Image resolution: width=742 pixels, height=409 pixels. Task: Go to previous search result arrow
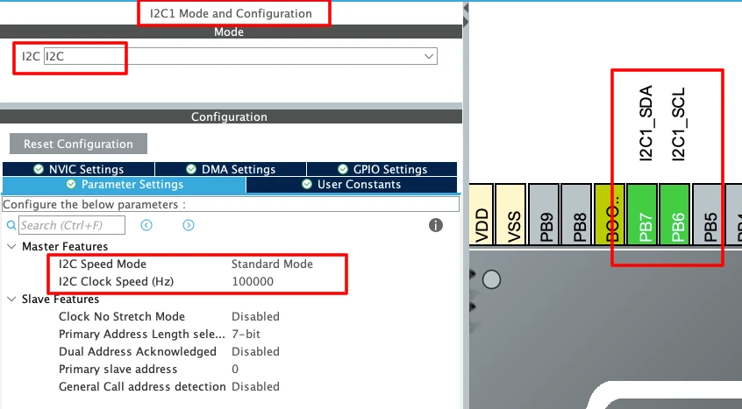[x=146, y=226]
